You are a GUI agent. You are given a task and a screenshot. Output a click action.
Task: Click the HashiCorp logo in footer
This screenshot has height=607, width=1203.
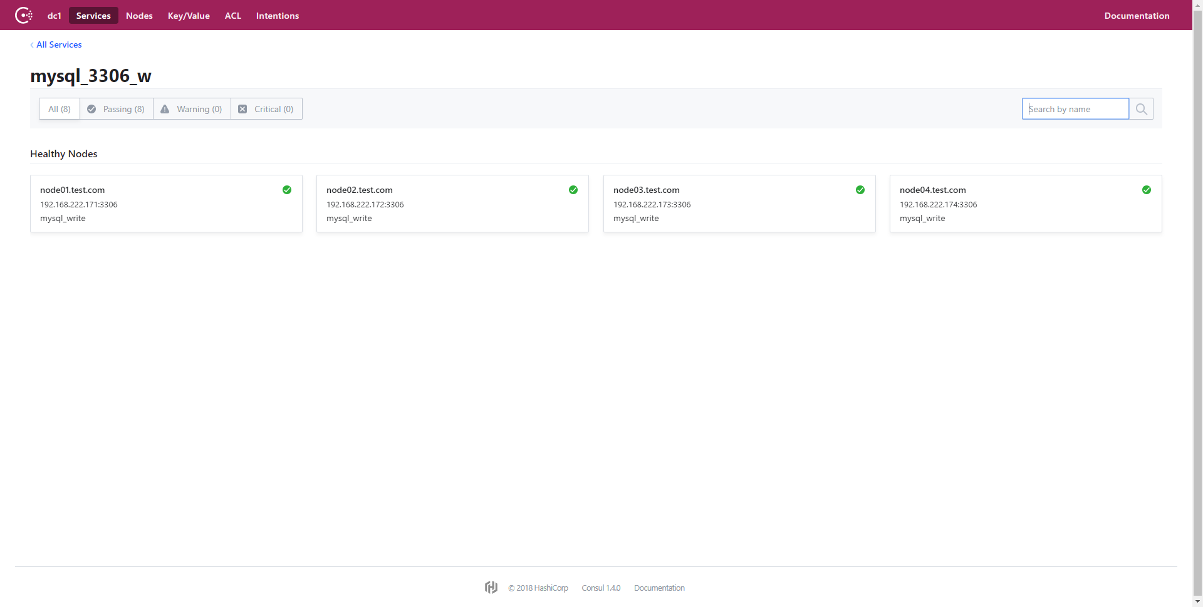coord(491,588)
